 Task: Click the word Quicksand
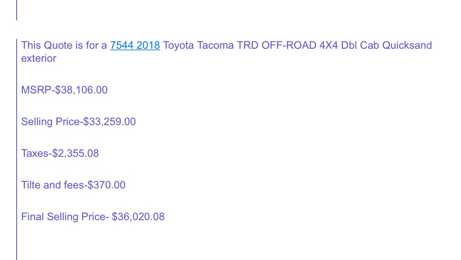click(407, 45)
